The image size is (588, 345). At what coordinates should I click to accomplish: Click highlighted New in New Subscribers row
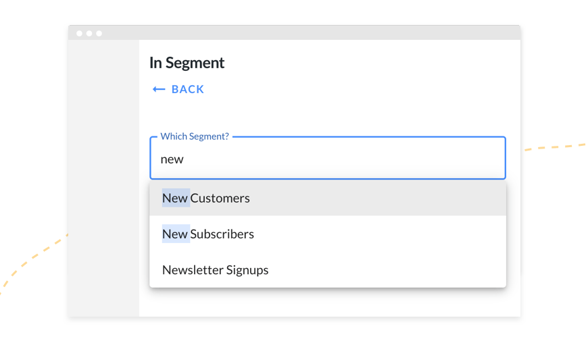coord(176,234)
